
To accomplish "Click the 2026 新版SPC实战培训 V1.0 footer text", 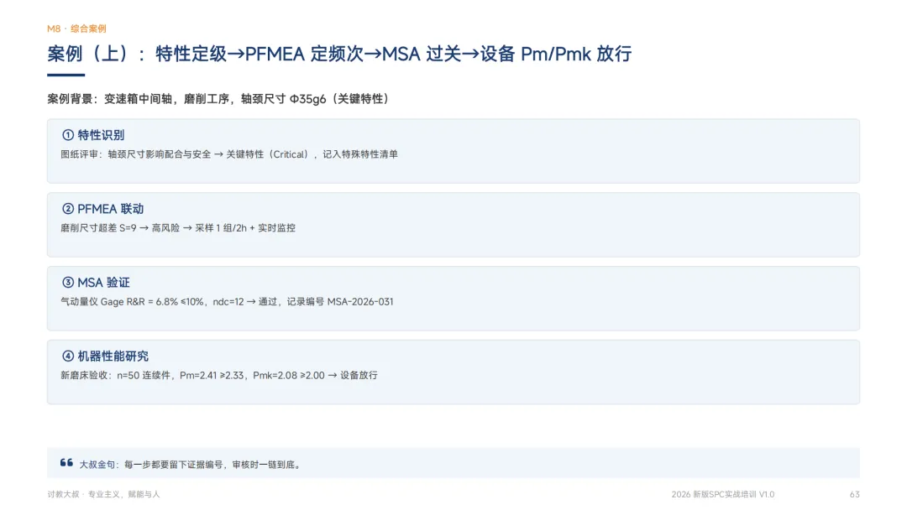I will [x=722, y=494].
